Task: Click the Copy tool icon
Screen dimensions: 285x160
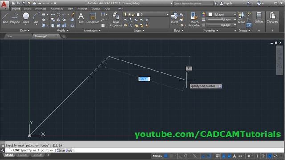Action: pyautogui.click(x=53, y=20)
